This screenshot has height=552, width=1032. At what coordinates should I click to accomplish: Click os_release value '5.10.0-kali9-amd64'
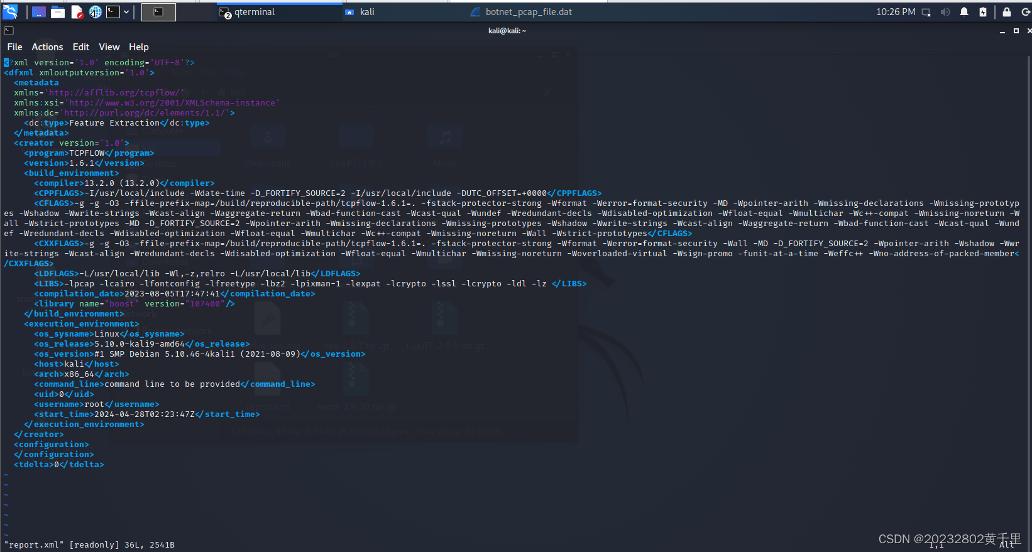pyautogui.click(x=140, y=344)
